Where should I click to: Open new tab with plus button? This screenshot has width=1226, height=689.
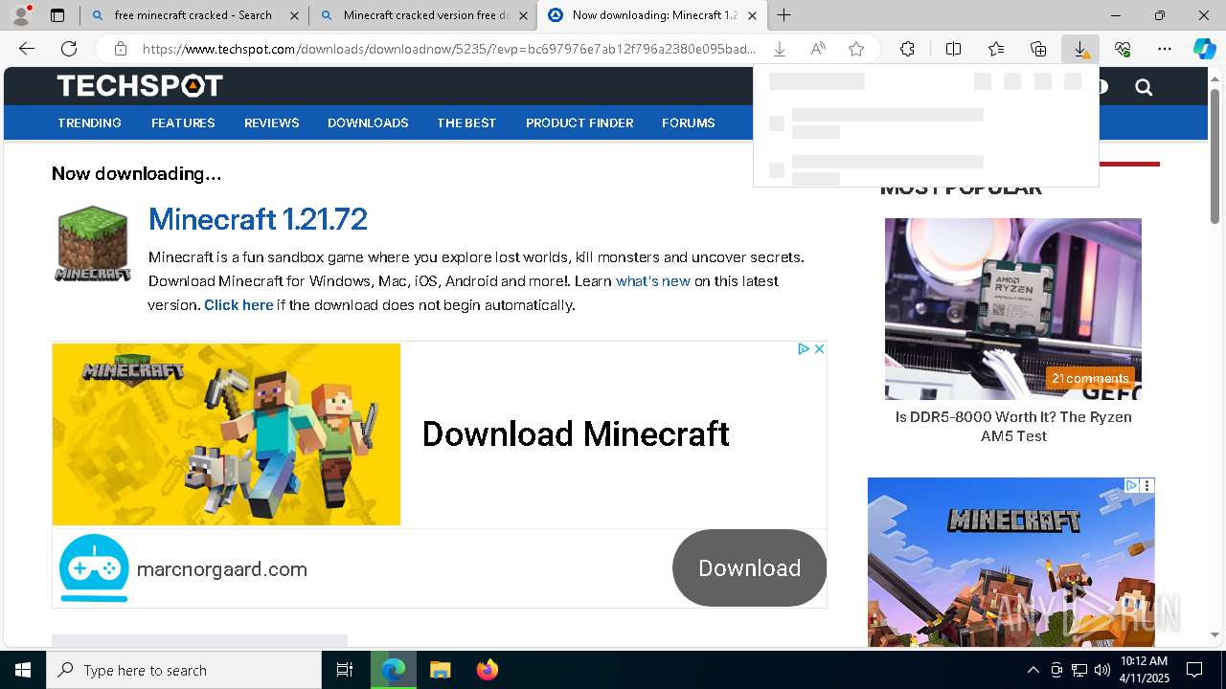pyautogui.click(x=783, y=15)
